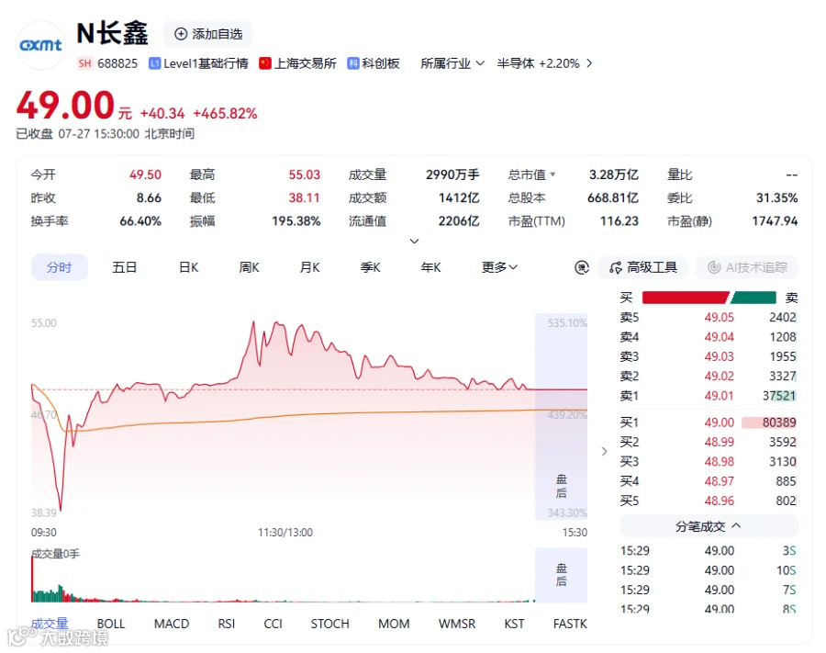Click the plus icon in 添加自选
The height and width of the screenshot is (653, 826).
coord(181,34)
